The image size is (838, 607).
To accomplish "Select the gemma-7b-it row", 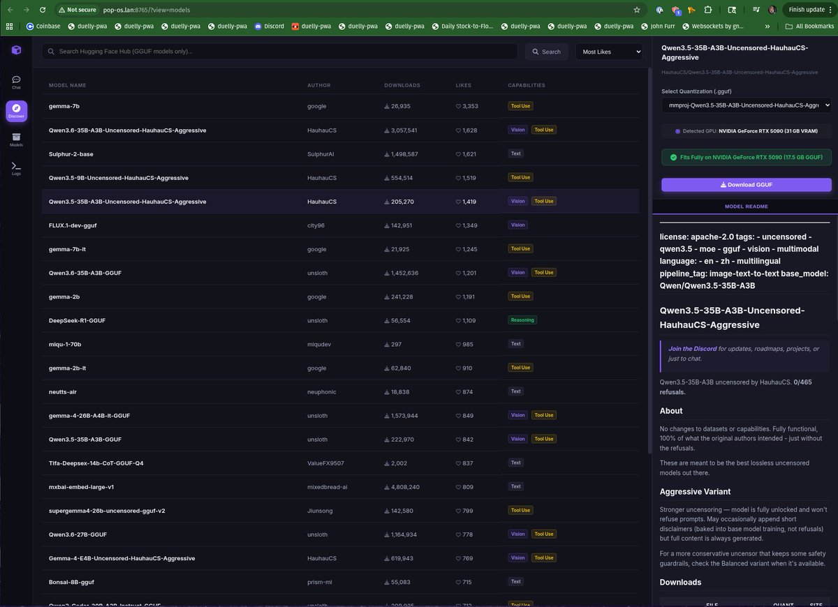I will coord(340,248).
